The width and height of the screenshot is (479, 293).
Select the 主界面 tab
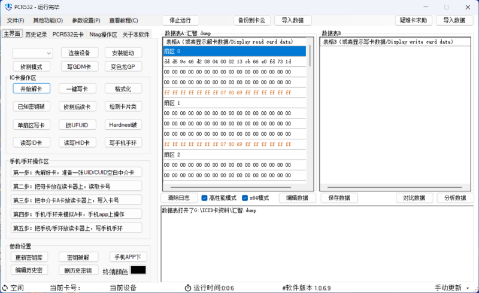12,34
